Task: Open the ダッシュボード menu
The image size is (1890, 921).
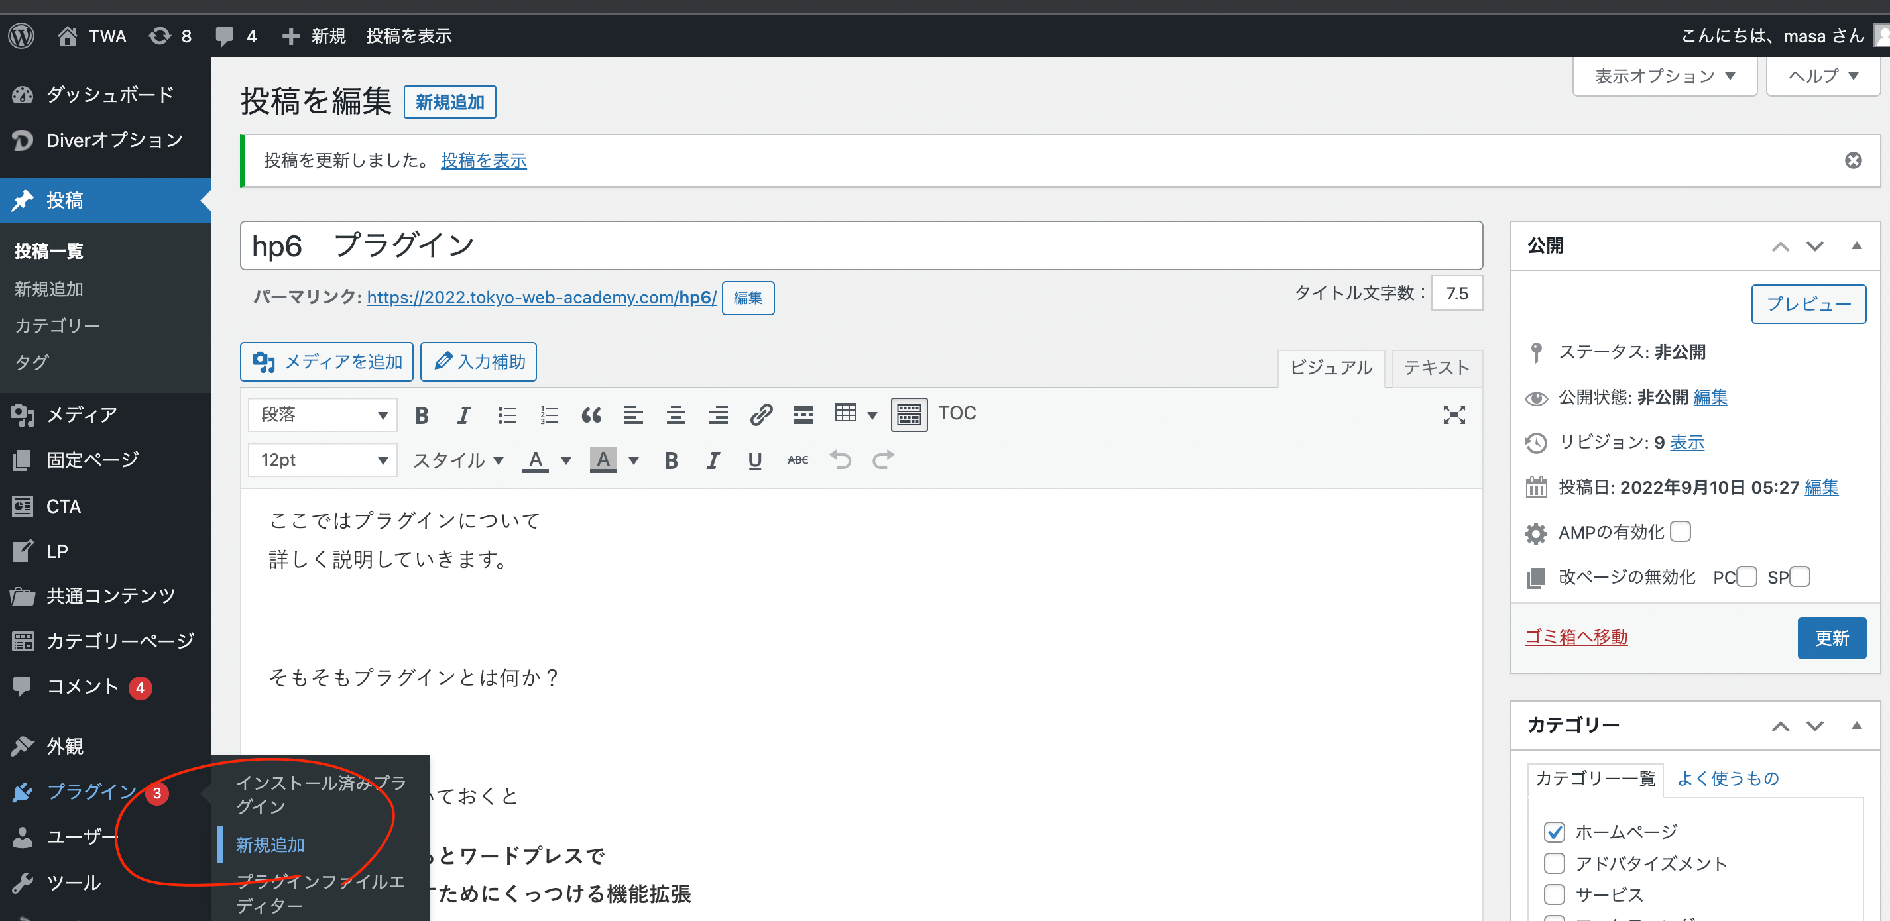Action: click(x=105, y=95)
